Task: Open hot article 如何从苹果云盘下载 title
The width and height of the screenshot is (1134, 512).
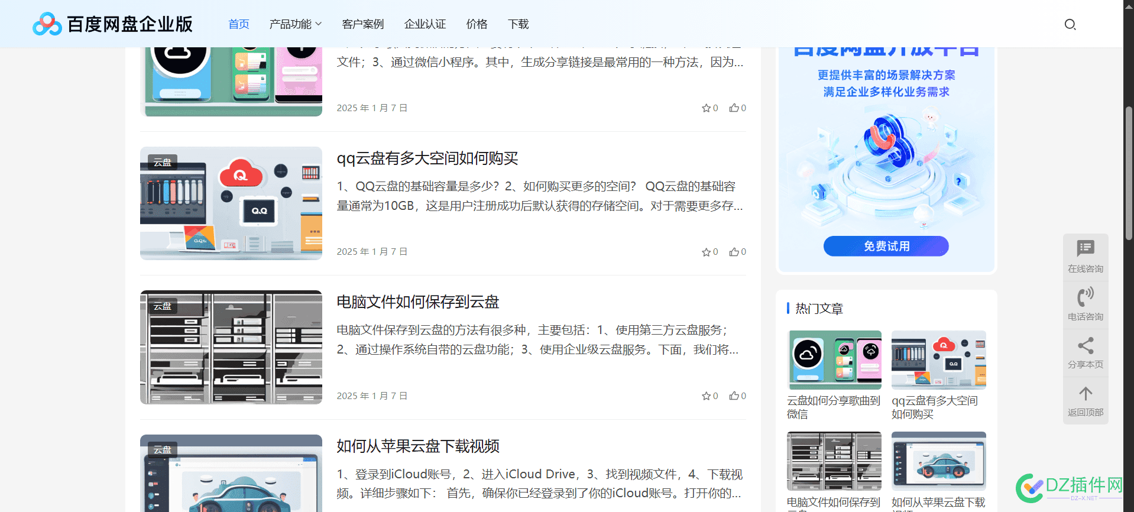Action: [x=938, y=504]
